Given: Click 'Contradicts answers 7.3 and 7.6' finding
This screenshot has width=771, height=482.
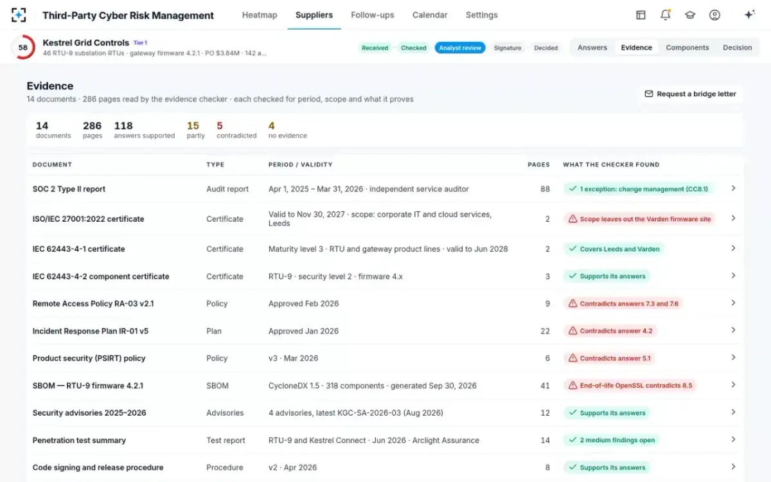Looking at the screenshot, I should point(623,303).
